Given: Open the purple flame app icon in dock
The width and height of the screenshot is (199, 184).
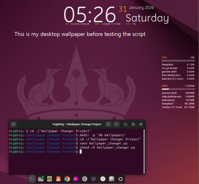Looking at the screenshot, I should 76,179.
